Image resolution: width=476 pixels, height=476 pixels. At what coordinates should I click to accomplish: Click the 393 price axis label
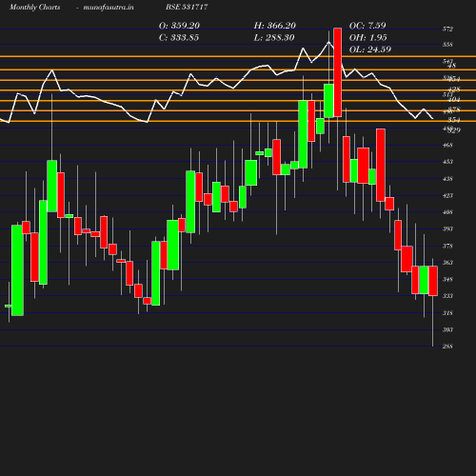pos(447,228)
